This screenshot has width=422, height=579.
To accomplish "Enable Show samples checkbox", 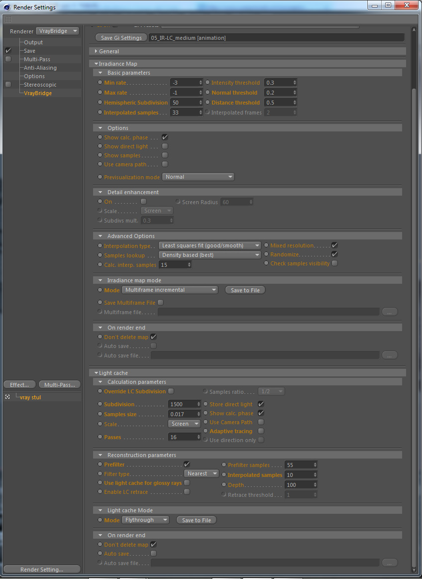I will click(x=165, y=155).
